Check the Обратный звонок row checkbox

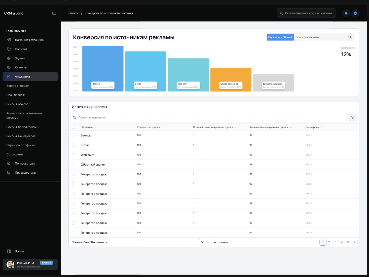73,165
